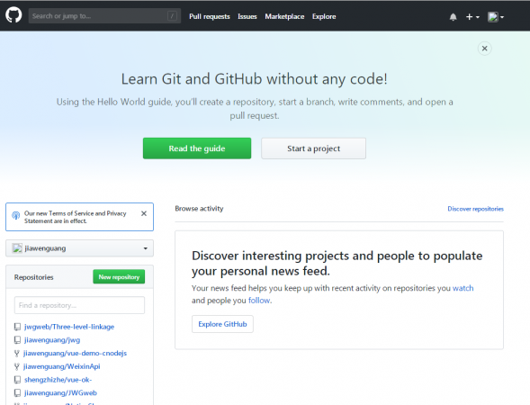Image resolution: width=530 pixels, height=405 pixels.
Task: Click the Learn Git and GitHub headline
Action: (254, 79)
